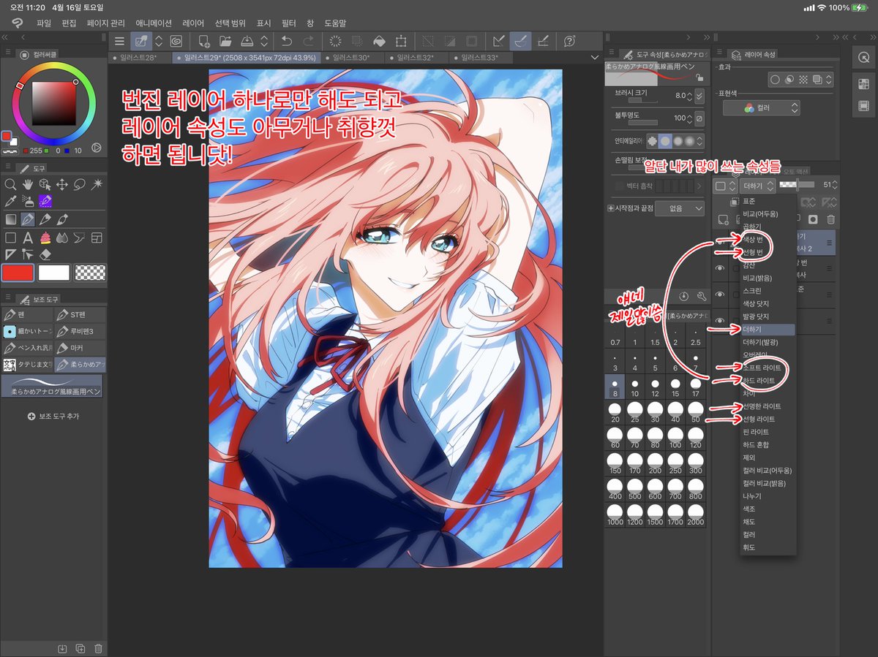Open the filmstrip Timeline panel icon
This screenshot has height=657, width=878.
tap(863, 107)
